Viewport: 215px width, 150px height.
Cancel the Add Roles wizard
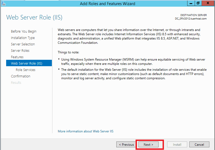click(x=199, y=144)
